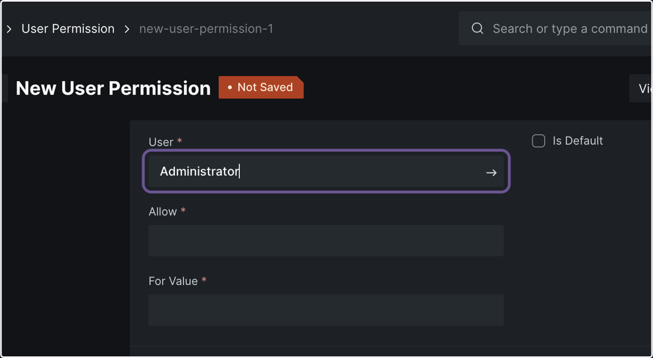Viewport: 653px width, 358px height.
Task: Enable the Is Default checkbox
Action: tap(538, 141)
